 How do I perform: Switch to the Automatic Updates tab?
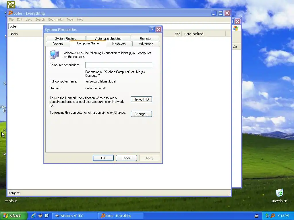(108, 39)
